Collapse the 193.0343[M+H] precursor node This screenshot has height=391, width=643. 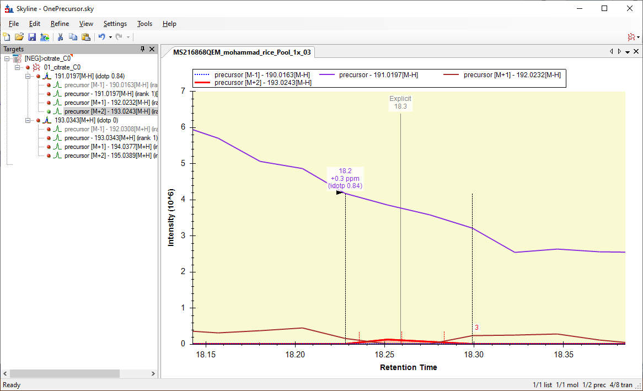pyautogui.click(x=28, y=120)
